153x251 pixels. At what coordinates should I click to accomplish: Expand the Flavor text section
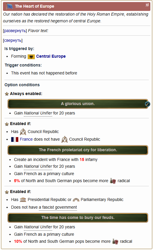point(15,31)
